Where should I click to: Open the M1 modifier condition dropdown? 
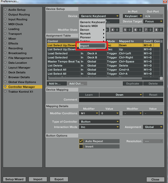tap(89, 113)
